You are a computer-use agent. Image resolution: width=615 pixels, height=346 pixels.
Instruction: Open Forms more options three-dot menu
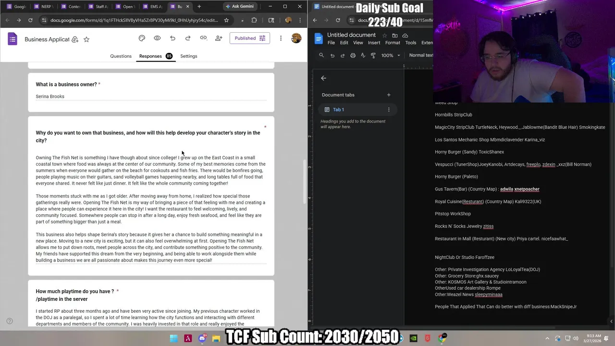click(x=281, y=38)
